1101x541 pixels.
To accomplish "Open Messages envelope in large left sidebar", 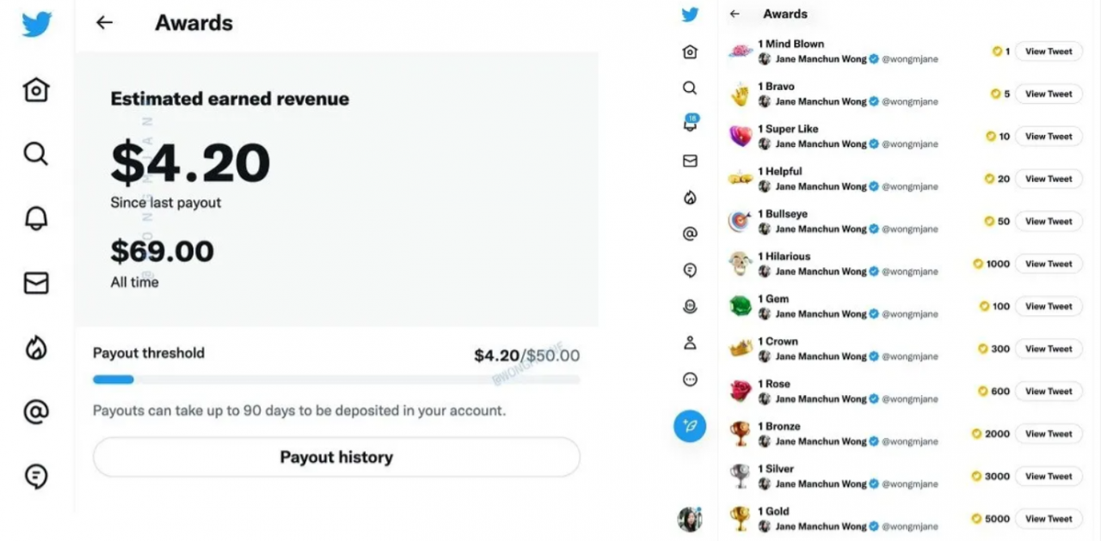I will (36, 283).
